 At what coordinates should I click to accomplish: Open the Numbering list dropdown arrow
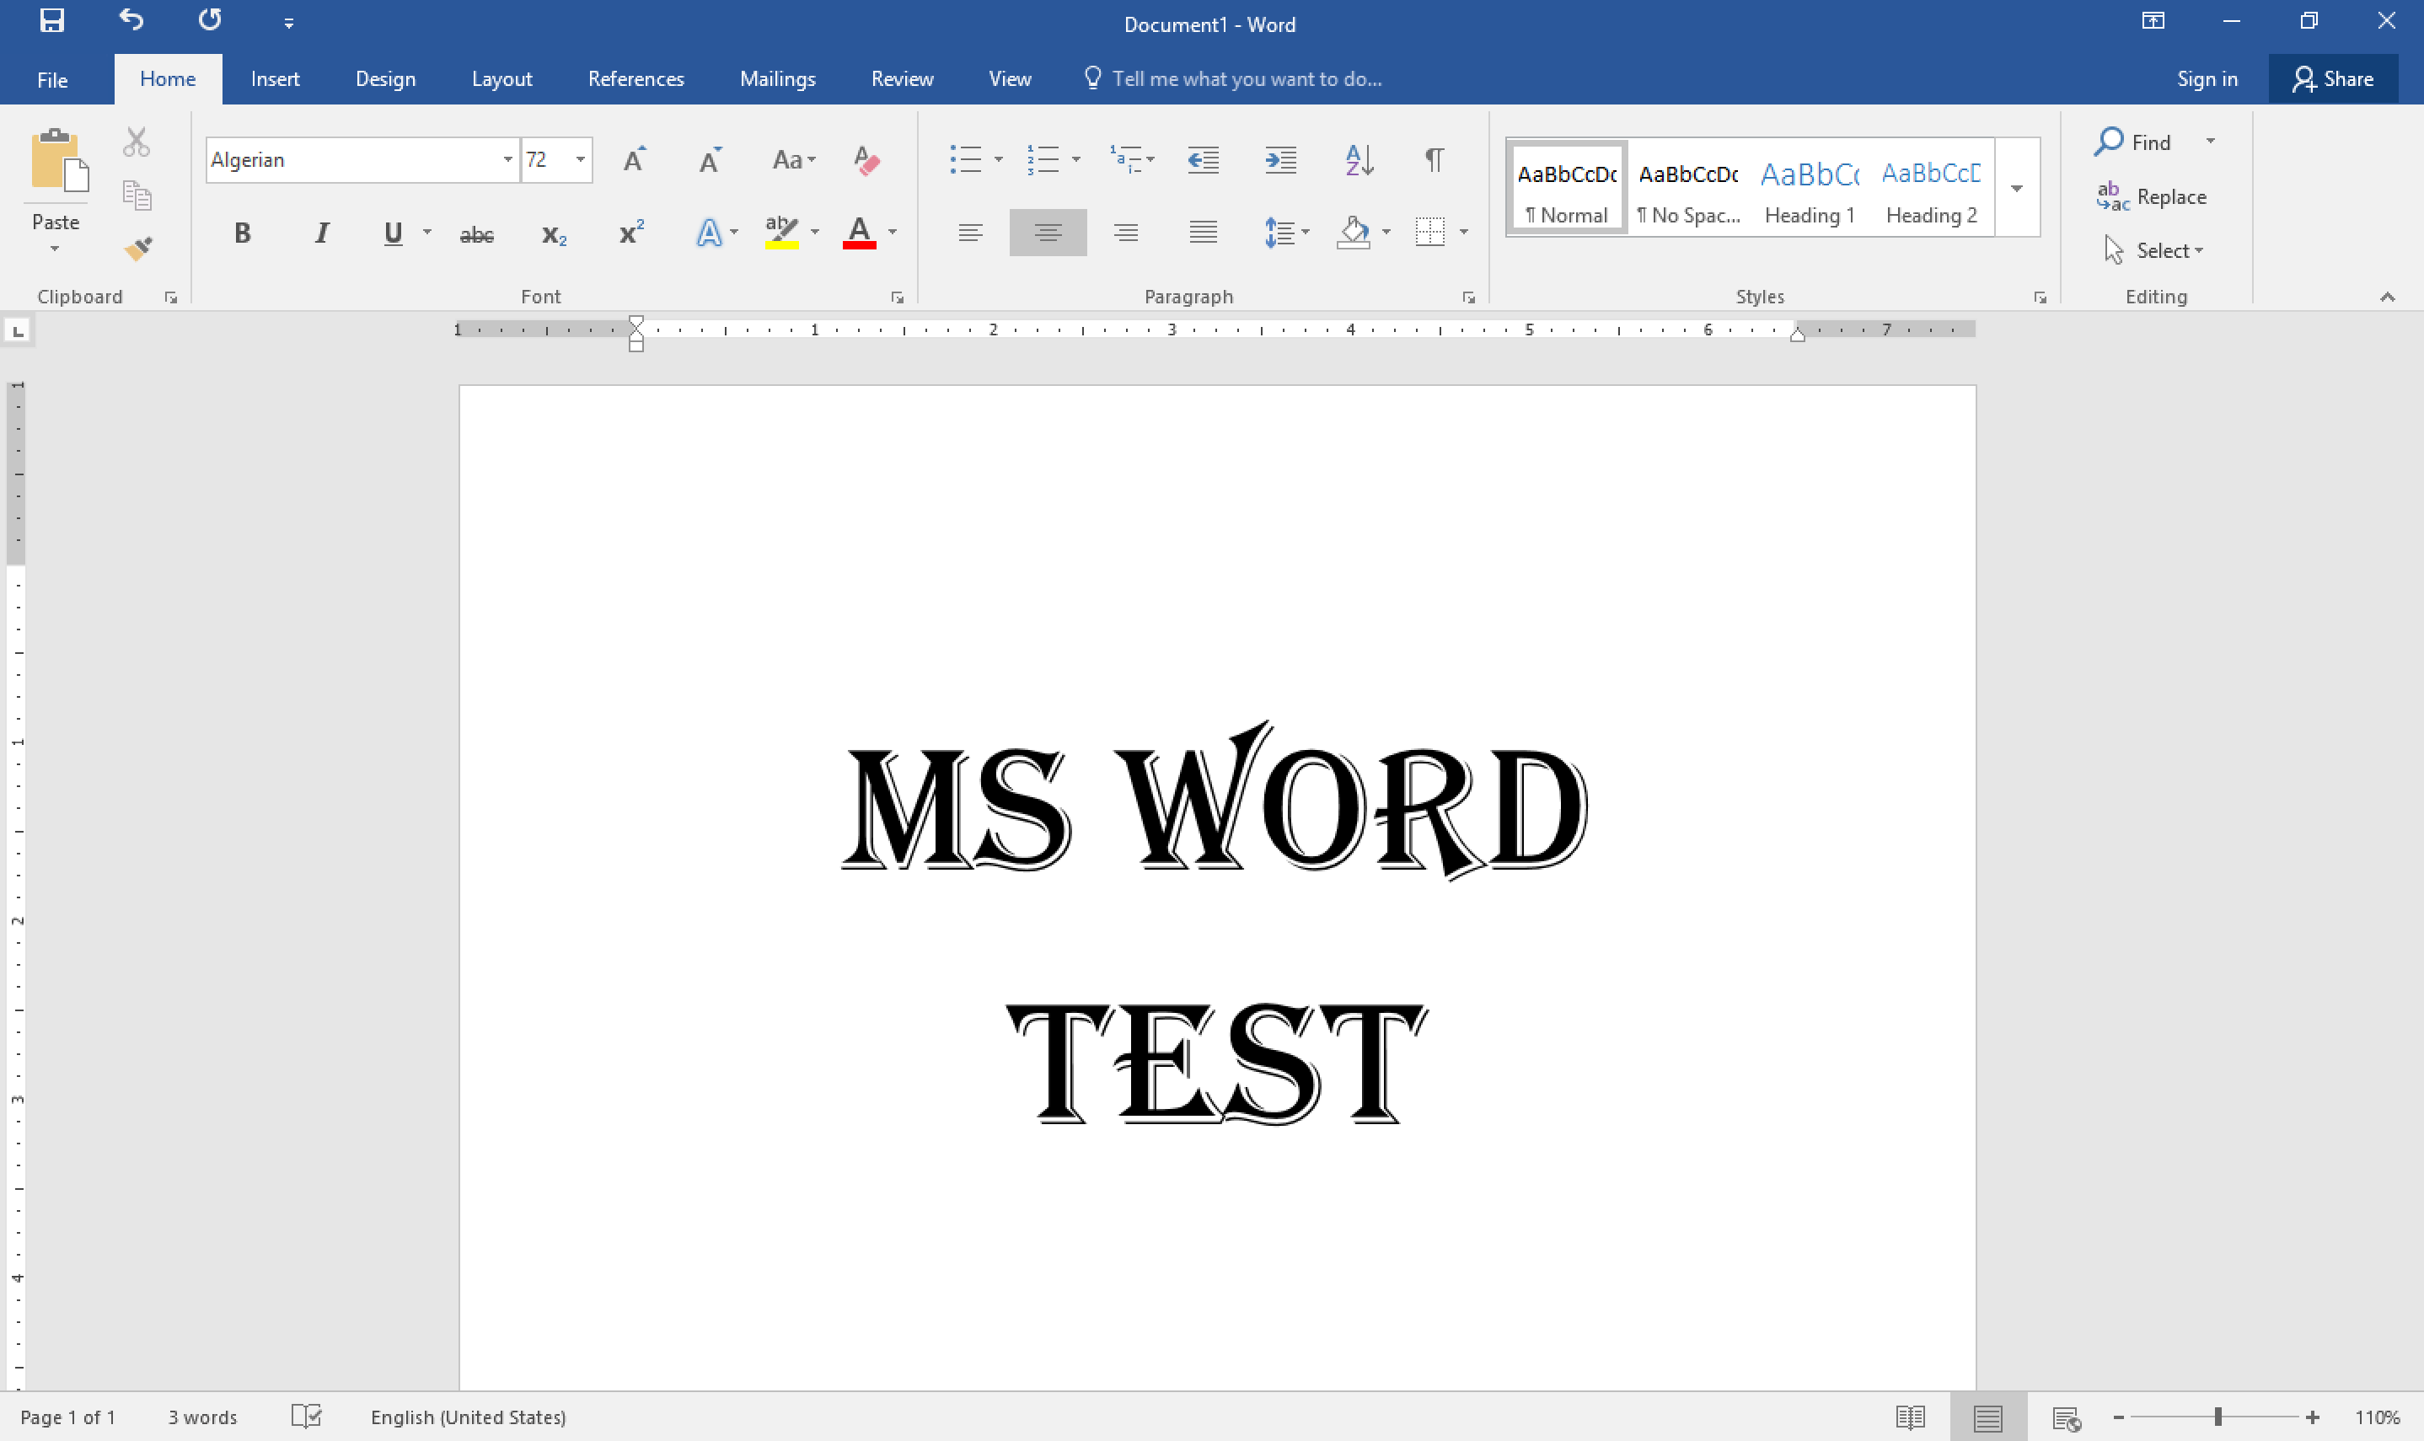(x=1076, y=159)
